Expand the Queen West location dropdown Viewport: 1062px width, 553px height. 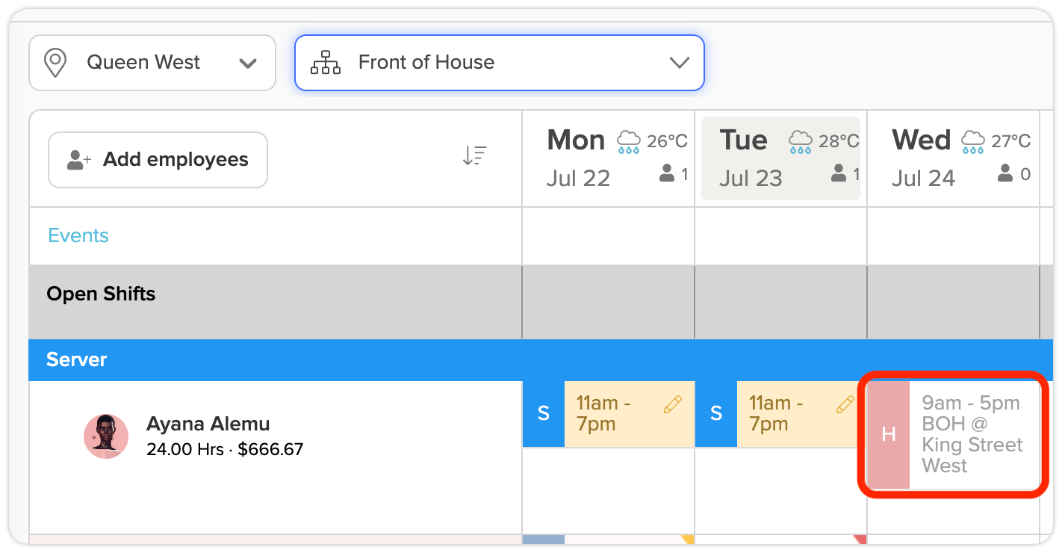(x=152, y=63)
